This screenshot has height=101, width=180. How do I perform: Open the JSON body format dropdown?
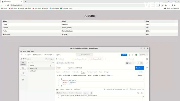pos(110,75)
